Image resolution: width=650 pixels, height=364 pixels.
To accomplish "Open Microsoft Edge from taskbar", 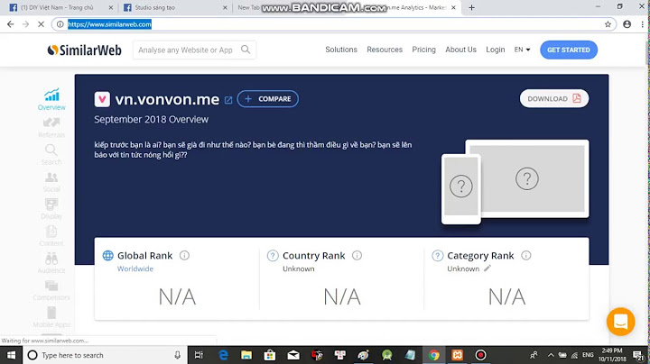I will 223,355.
